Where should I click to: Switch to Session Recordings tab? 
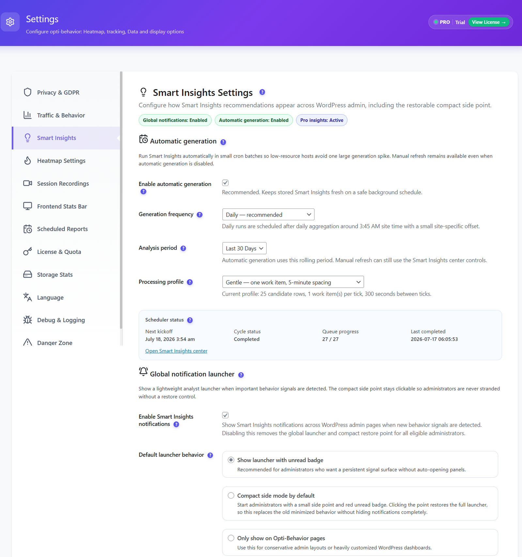point(66,183)
